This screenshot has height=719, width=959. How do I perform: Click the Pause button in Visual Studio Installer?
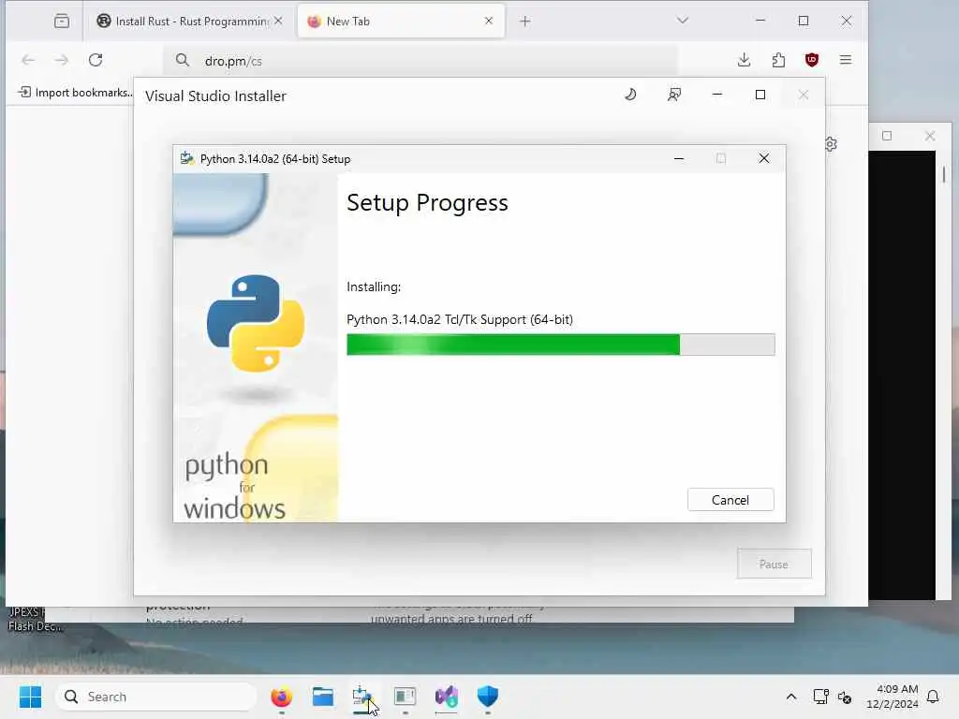pos(774,564)
